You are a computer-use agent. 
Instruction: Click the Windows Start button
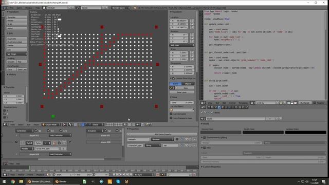click(4, 181)
